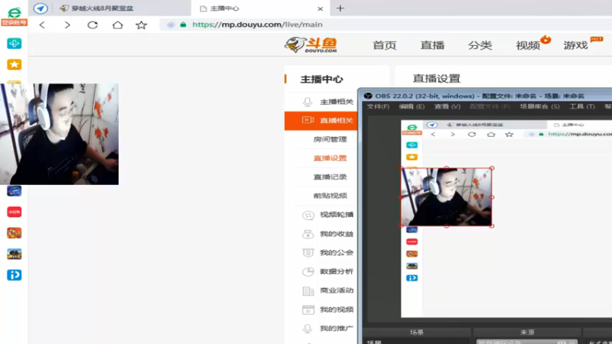Open OBS 文件(F) menu
Image resolution: width=612 pixels, height=344 pixels.
tap(378, 106)
